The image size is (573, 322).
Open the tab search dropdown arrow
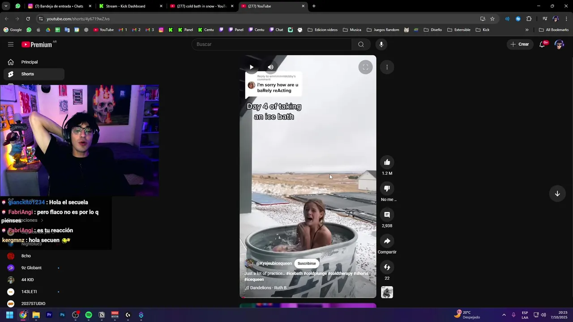(6, 6)
